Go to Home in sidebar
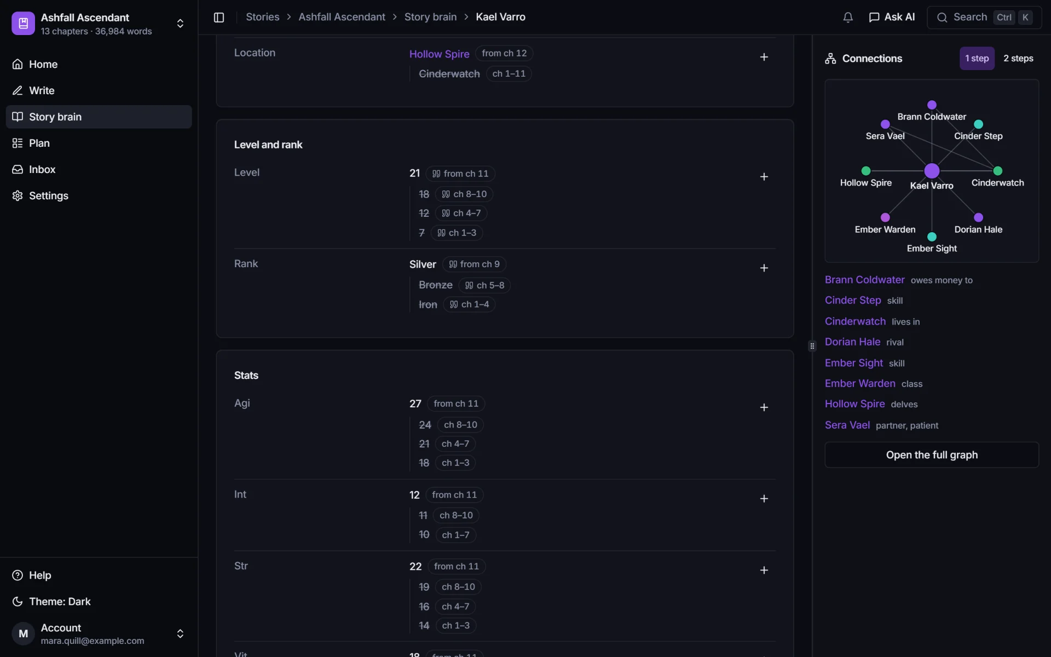Viewport: 1051px width, 657px height. pyautogui.click(x=99, y=64)
